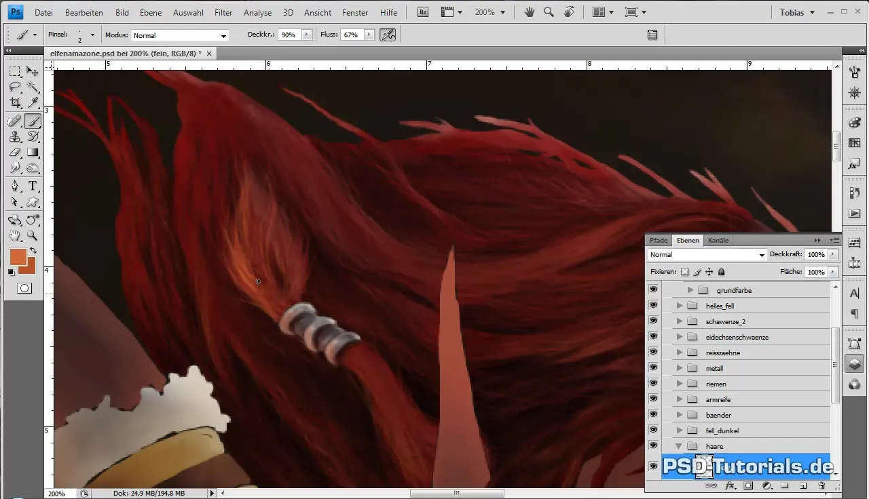Hide the helles_fell layer group
869x499 pixels.
pos(653,306)
